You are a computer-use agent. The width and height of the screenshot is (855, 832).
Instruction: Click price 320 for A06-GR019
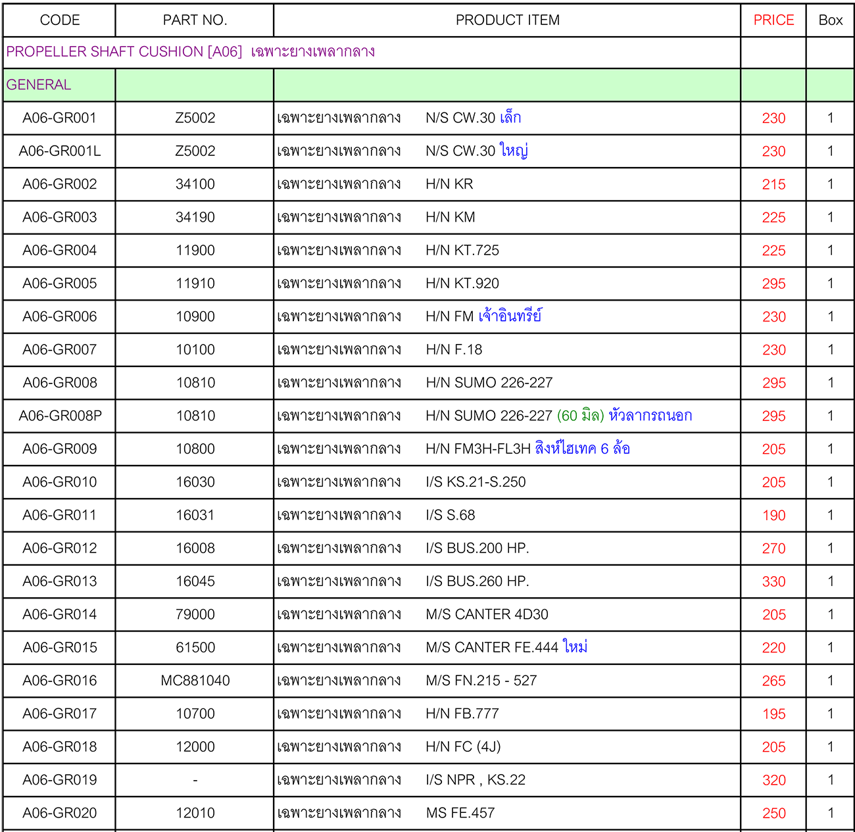tap(773, 780)
